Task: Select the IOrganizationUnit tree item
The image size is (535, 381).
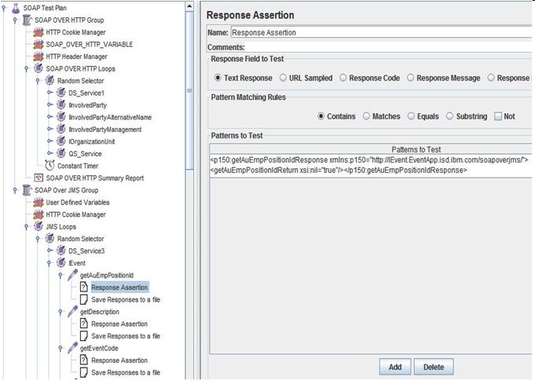Action: tap(91, 141)
